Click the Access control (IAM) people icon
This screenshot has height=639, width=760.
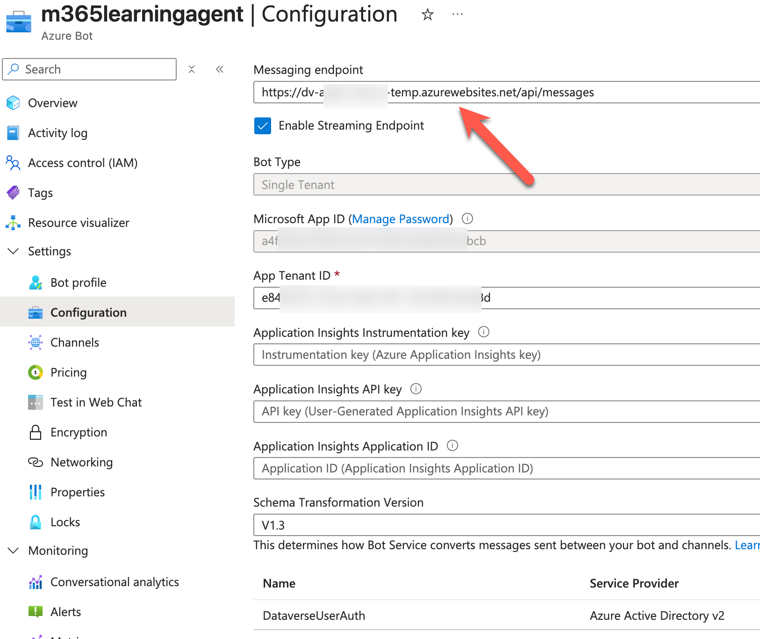(13, 163)
